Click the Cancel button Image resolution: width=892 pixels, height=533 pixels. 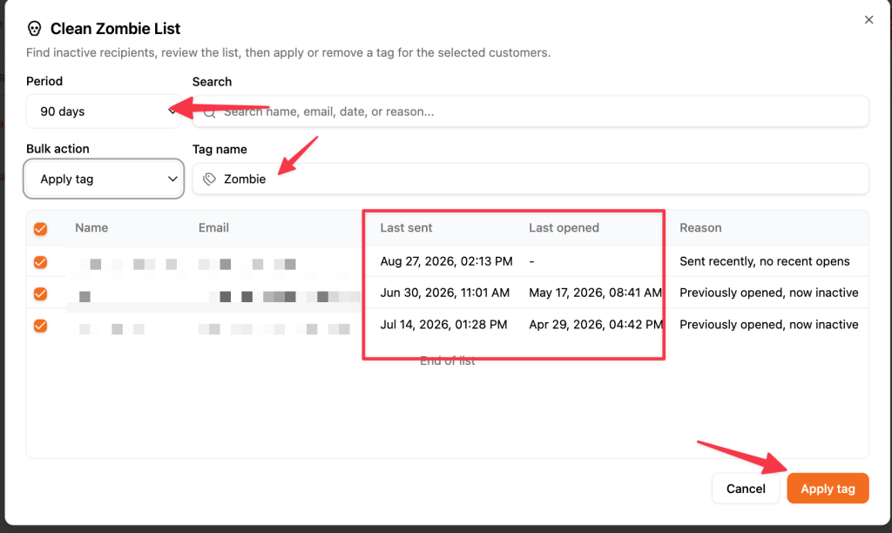[x=746, y=489]
